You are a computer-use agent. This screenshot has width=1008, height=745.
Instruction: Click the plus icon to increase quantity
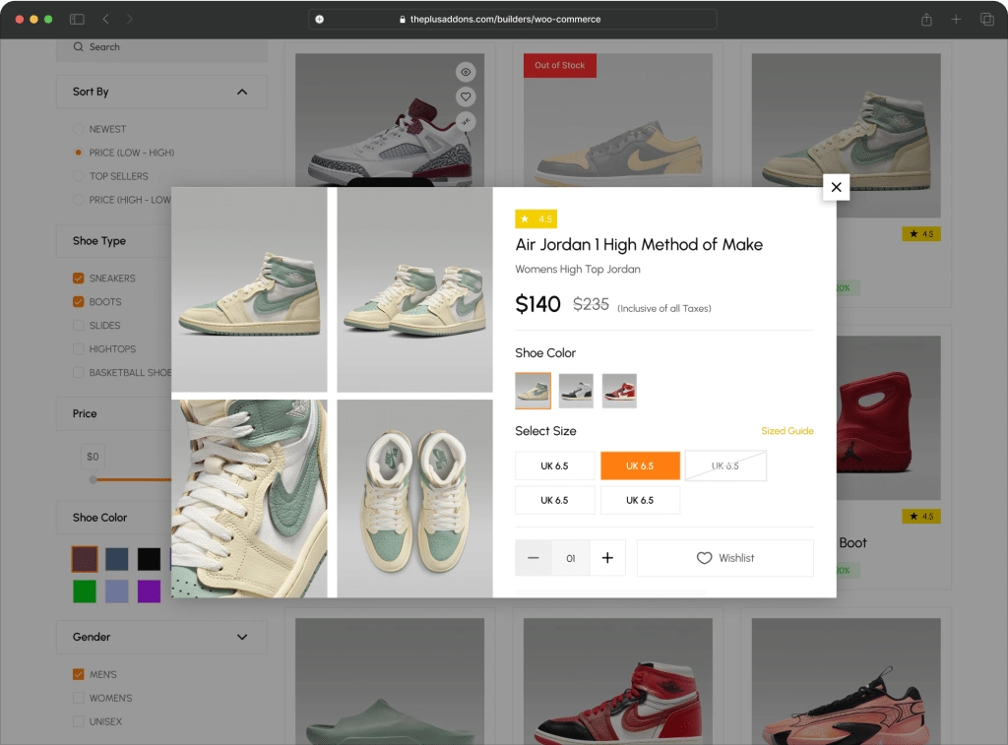pos(607,557)
